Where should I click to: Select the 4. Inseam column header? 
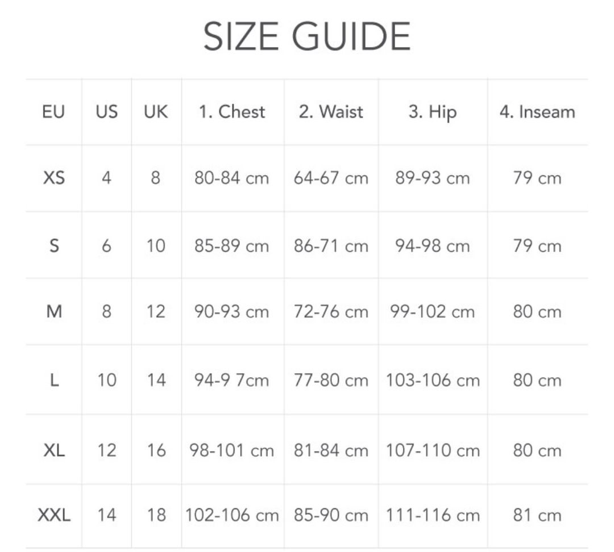537,112
